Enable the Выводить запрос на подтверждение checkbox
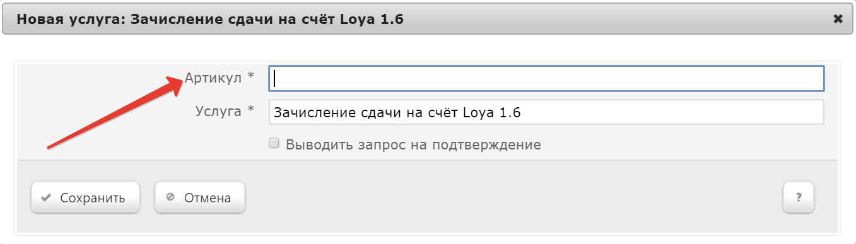 [274, 144]
